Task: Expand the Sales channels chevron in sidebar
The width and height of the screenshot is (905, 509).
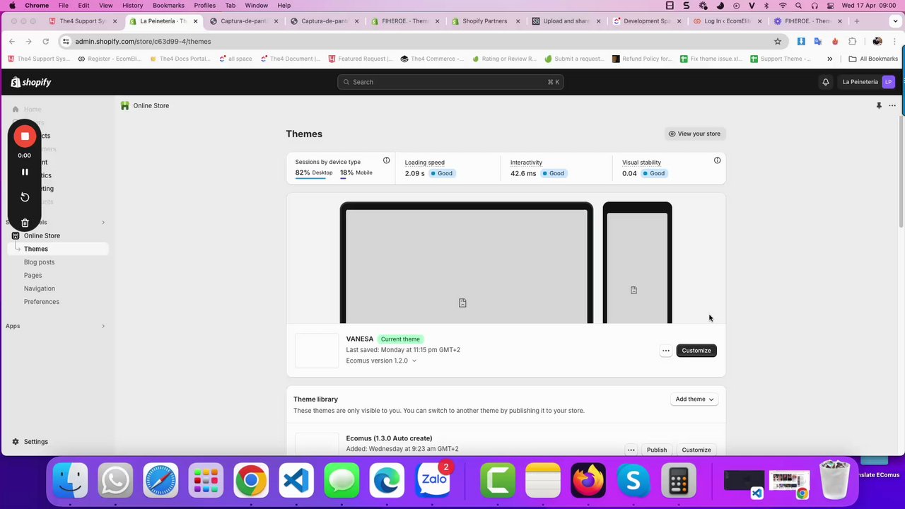Action: [x=103, y=223]
